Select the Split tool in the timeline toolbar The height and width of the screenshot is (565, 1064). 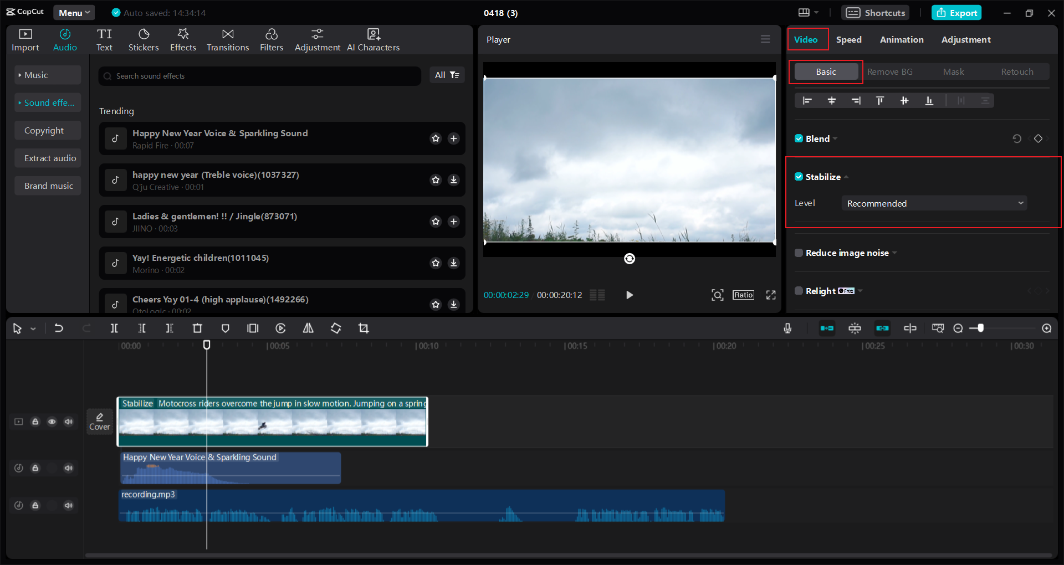click(x=114, y=328)
